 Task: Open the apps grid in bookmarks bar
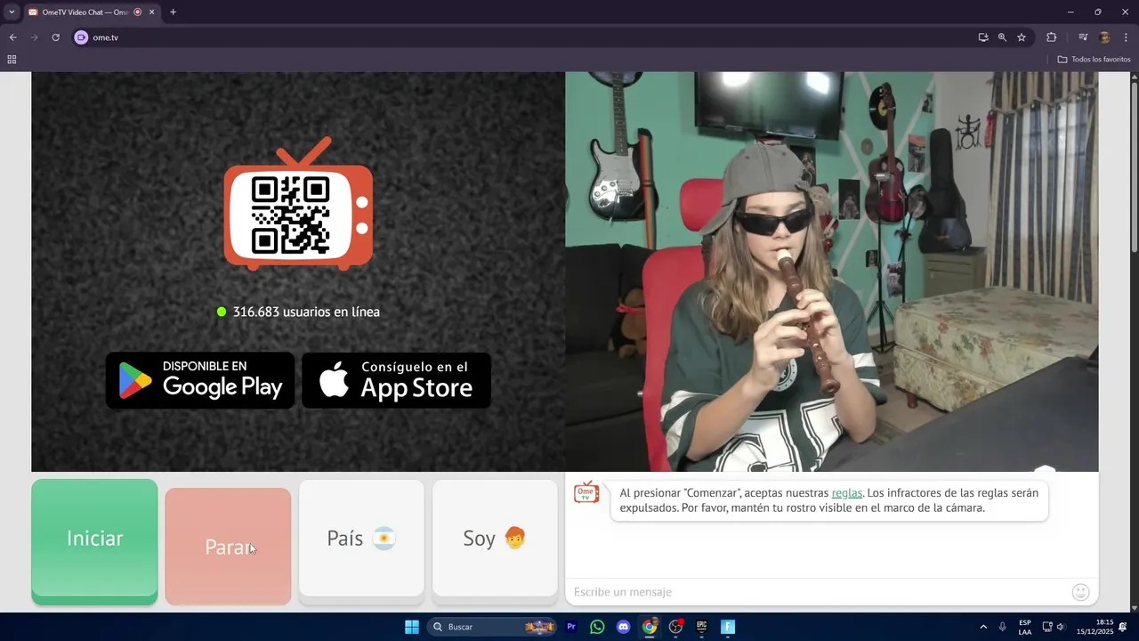(12, 60)
